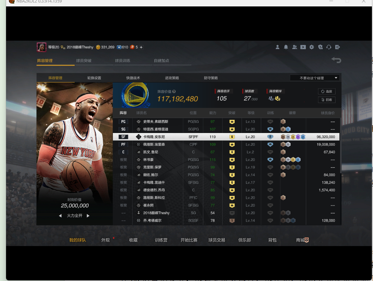Select the 佩维斯.埃里森 player row
This screenshot has height=281, width=373.
pos(226,144)
